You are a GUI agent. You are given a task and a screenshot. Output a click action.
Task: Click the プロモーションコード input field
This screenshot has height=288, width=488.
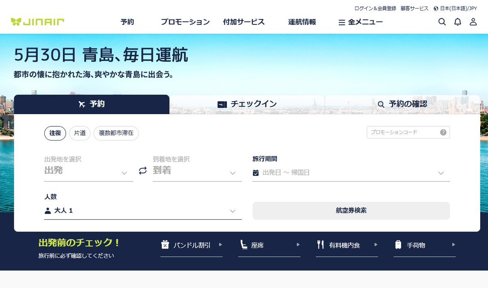point(408,132)
